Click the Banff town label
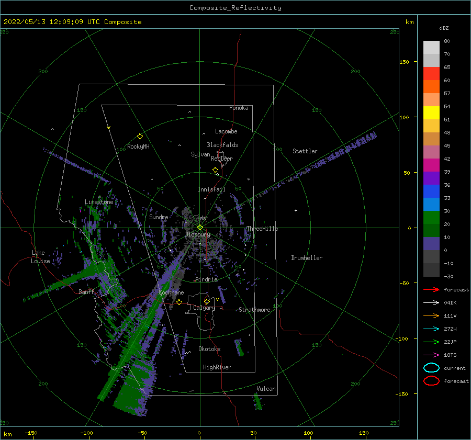471x440 pixels. [x=86, y=291]
